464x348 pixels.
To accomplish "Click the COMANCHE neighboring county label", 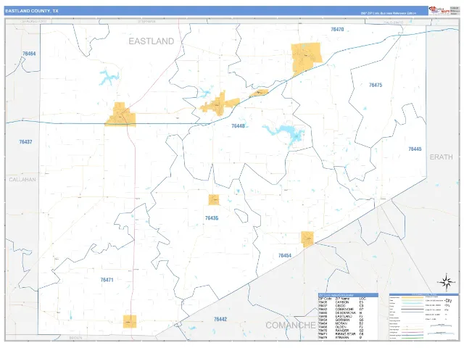I will [291, 326].
